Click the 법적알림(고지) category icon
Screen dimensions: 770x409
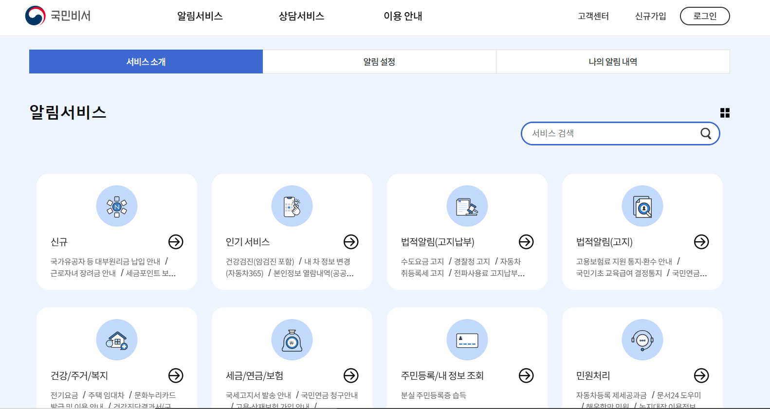tap(642, 206)
